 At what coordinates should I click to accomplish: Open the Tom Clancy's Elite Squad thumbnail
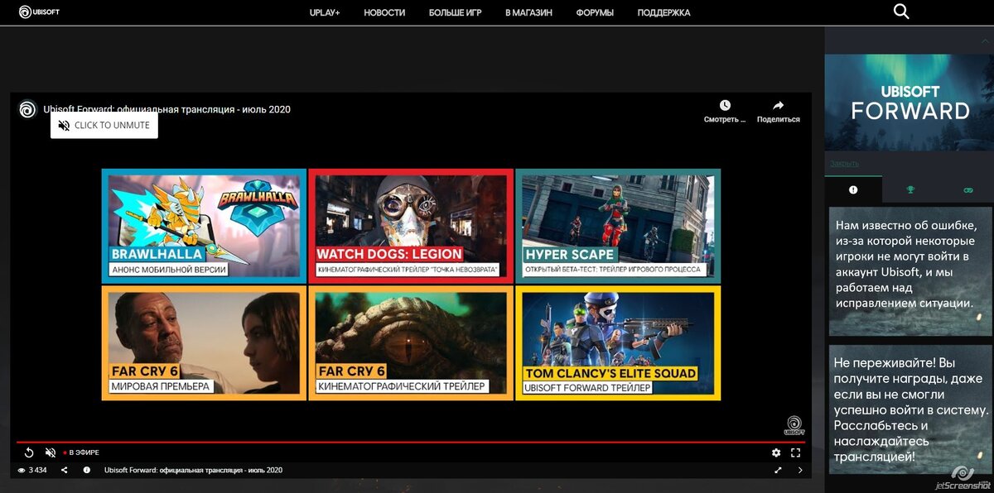coord(618,343)
